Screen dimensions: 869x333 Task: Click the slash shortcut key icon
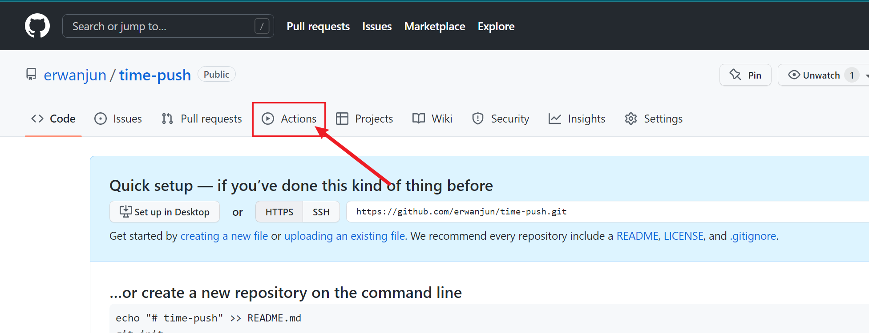point(262,26)
